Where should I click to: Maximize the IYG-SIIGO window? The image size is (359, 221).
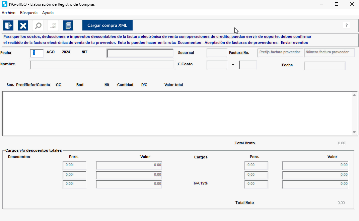coord(337,4)
